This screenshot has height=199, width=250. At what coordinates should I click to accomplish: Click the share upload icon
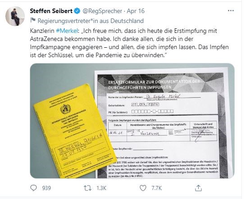[198, 188]
